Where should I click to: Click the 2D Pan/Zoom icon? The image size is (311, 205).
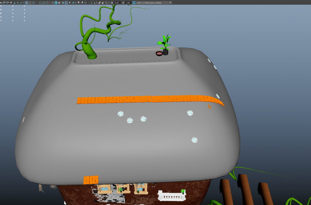(18, 2)
